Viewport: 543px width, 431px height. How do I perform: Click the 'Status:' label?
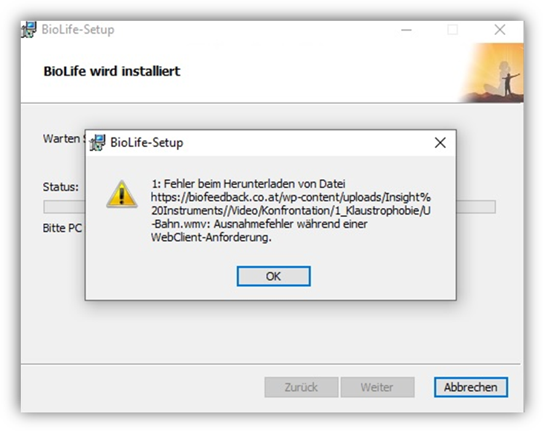click(61, 187)
